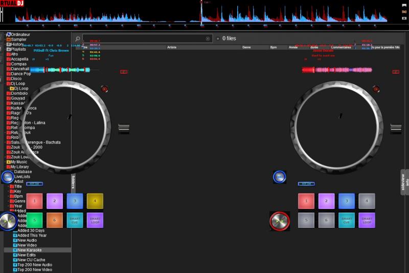Toggle left deck Smart Cue pad
Viewport: 409px width, 273px height.
(75, 220)
